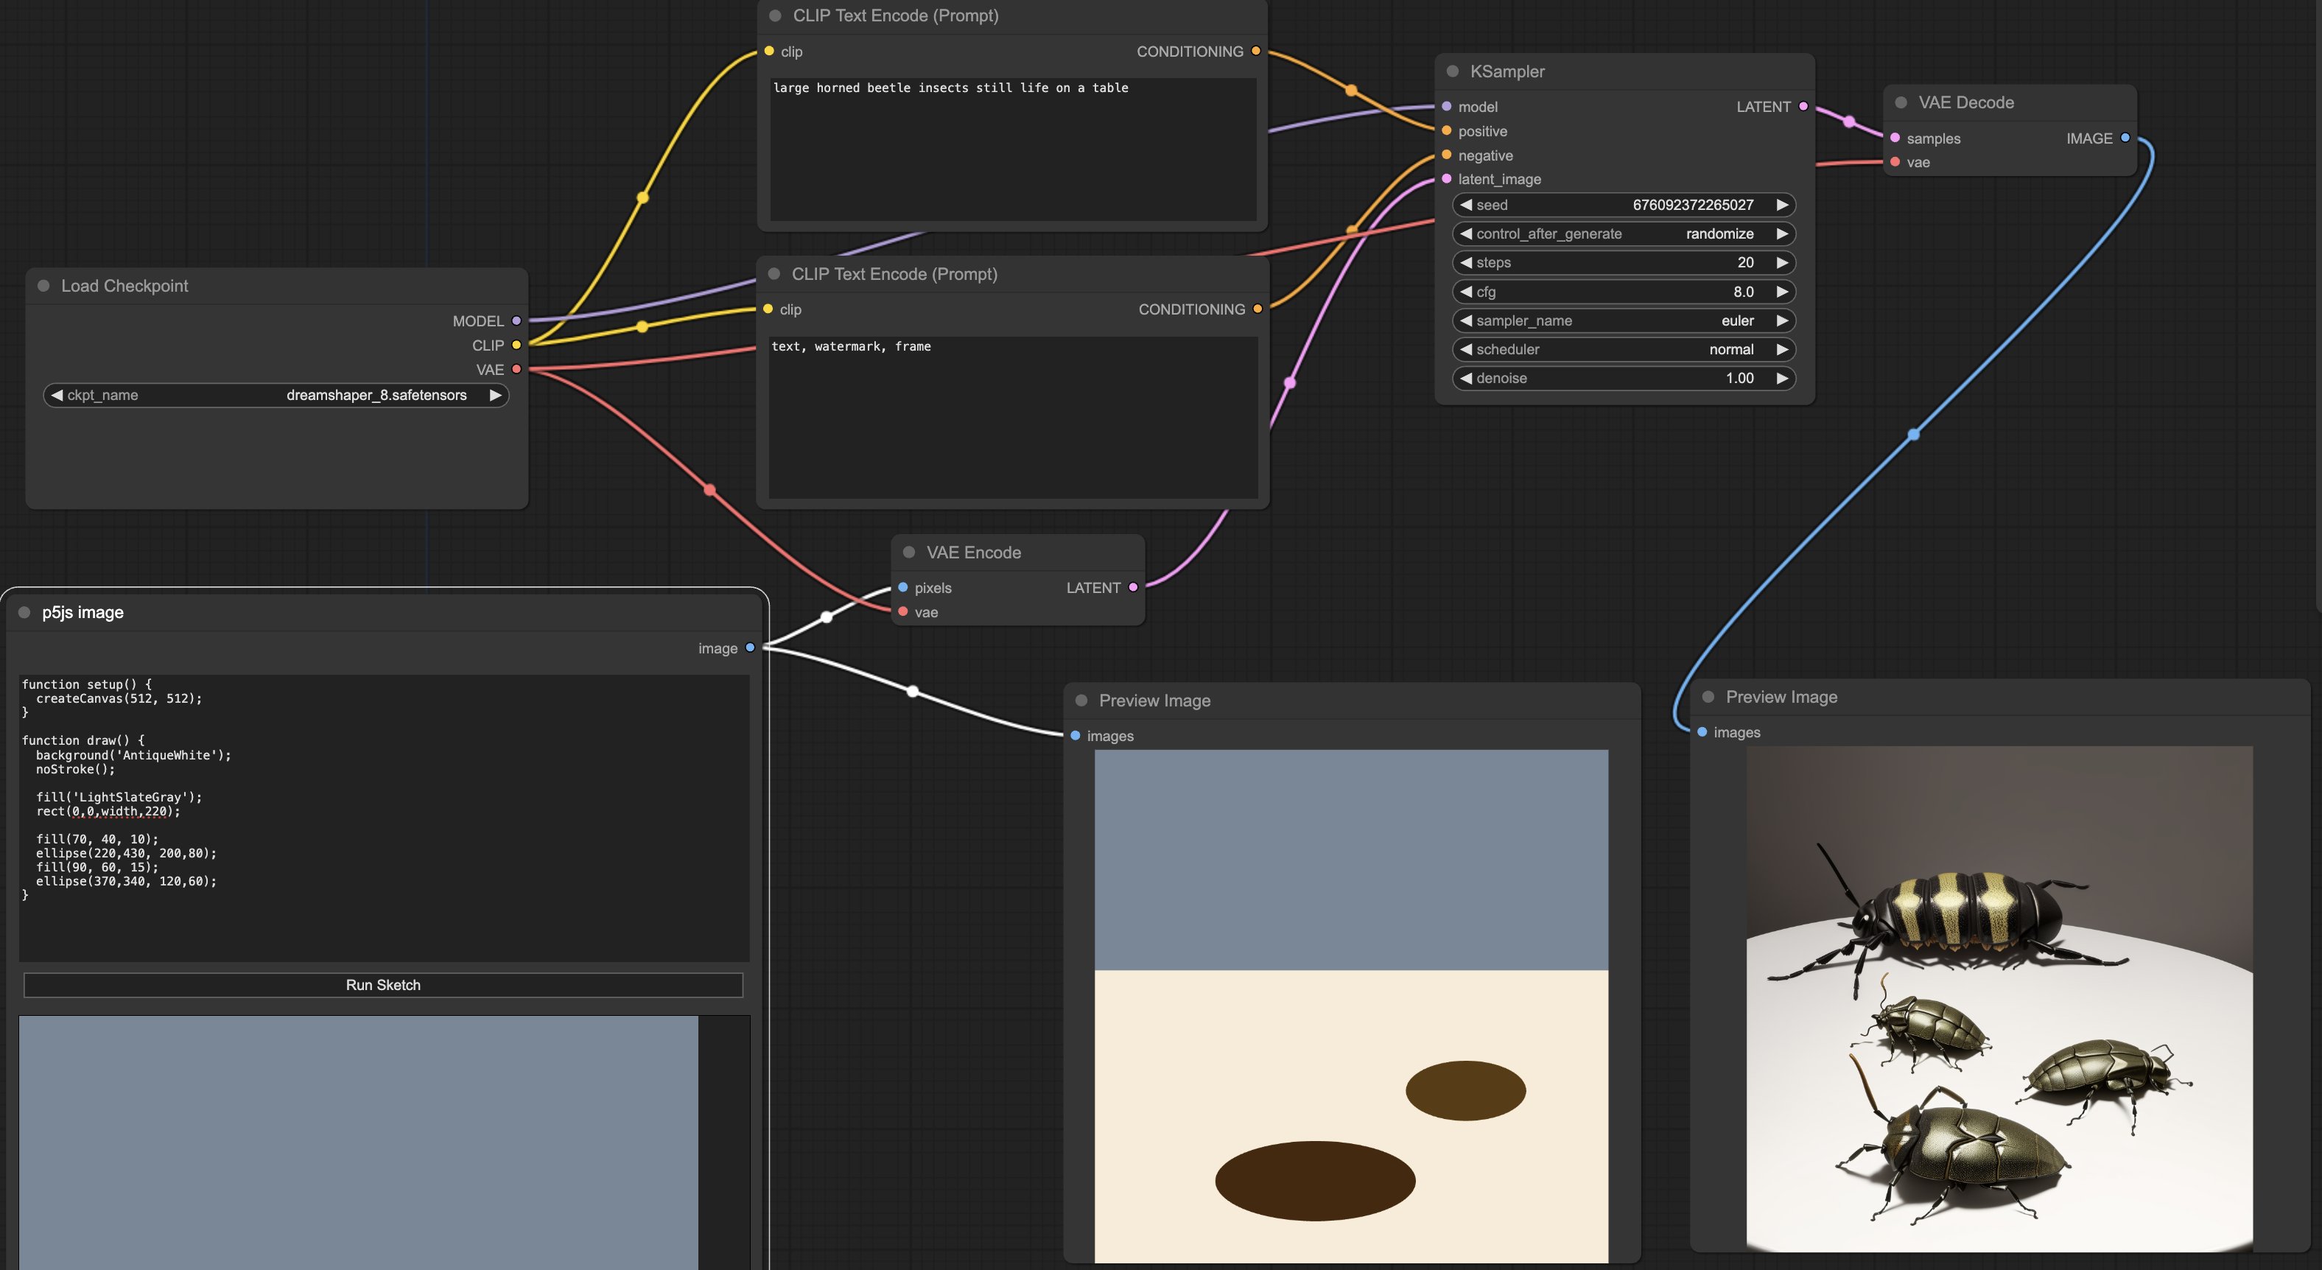Collapse the Preview Image node showing the beetles
2322x1270 pixels.
1708,697
